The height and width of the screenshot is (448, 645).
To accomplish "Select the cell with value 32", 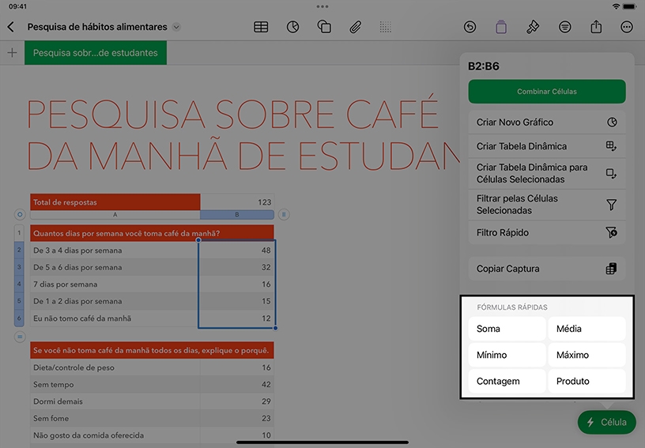I will click(237, 267).
